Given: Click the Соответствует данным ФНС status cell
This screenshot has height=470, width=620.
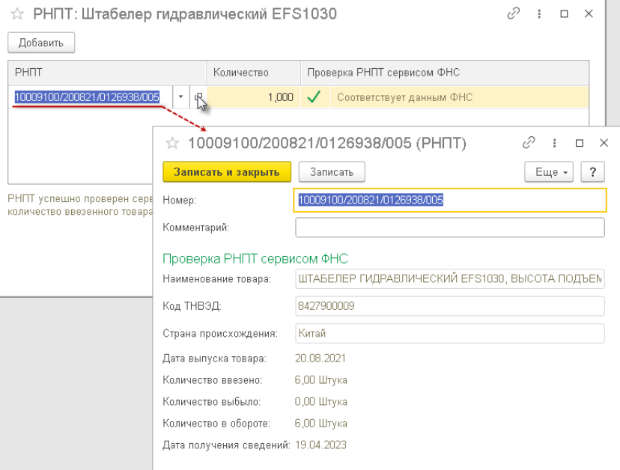Looking at the screenshot, I should click(459, 97).
